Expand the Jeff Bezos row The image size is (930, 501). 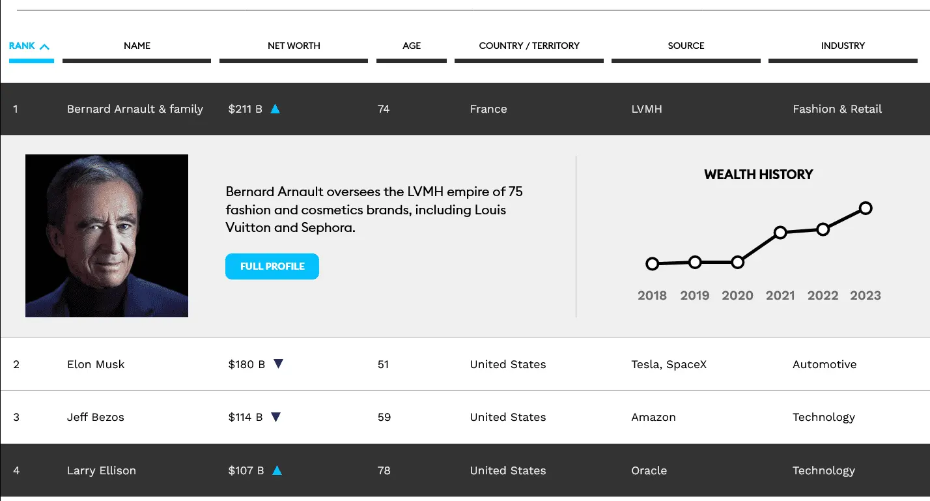(x=96, y=417)
